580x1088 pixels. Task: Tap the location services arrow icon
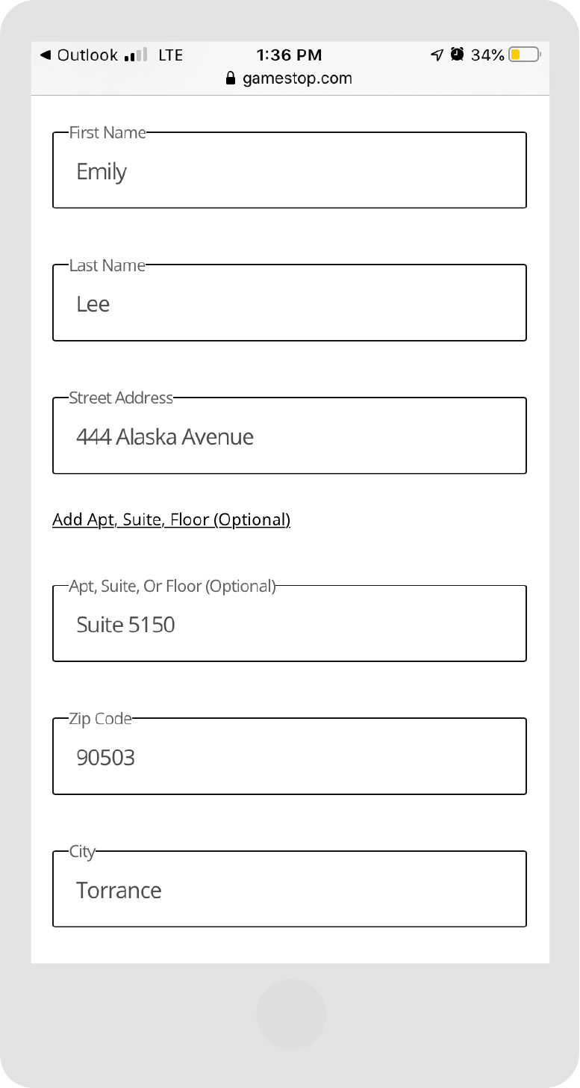point(437,55)
